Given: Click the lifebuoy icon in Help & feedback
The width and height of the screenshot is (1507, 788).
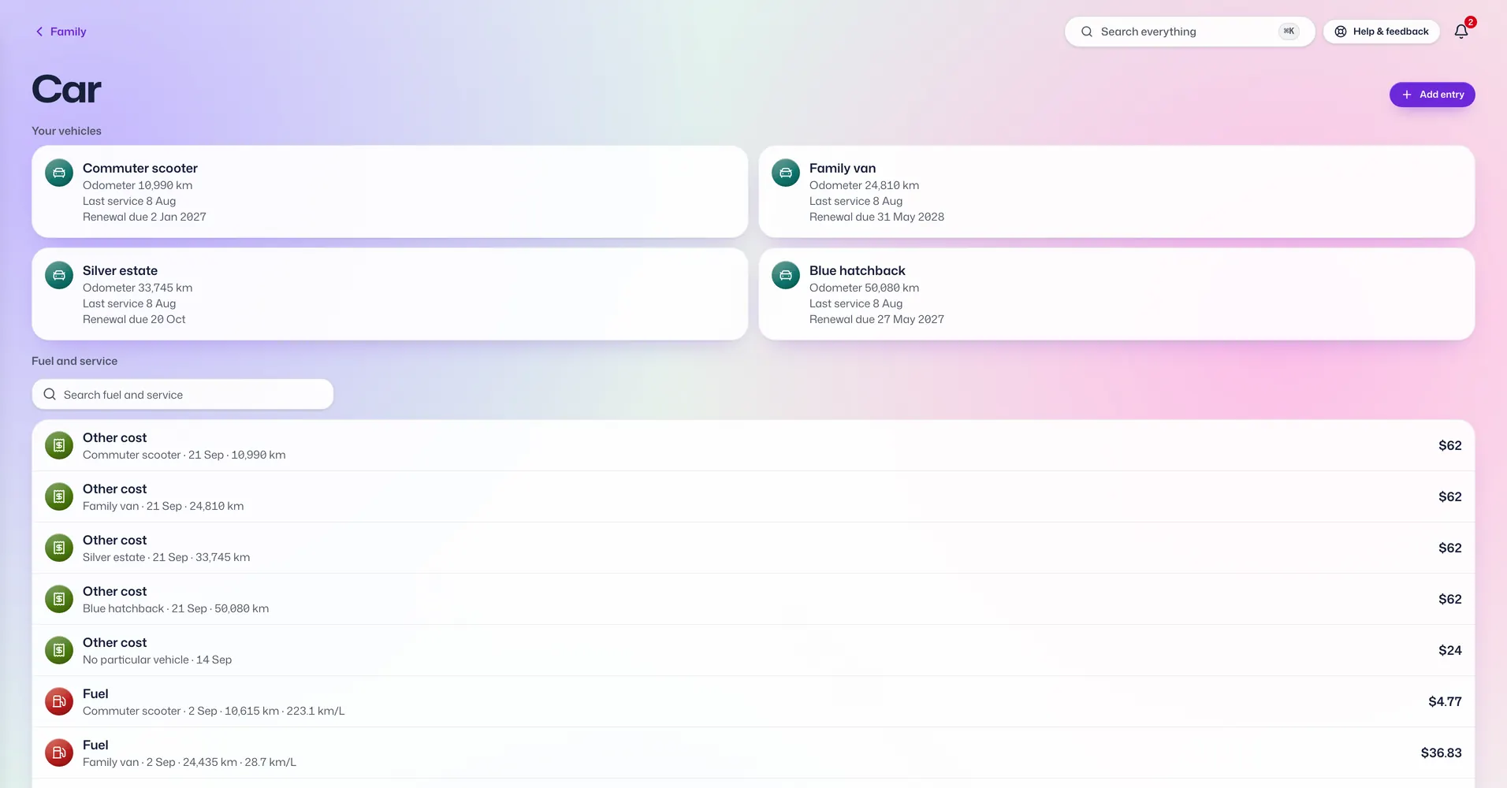Looking at the screenshot, I should click(1341, 32).
